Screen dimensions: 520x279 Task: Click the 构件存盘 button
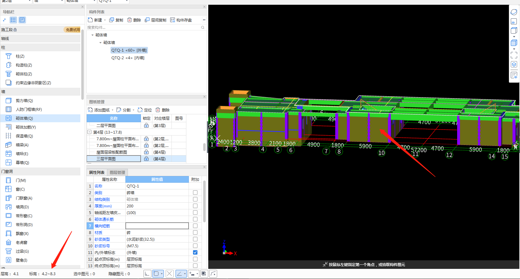click(181, 20)
